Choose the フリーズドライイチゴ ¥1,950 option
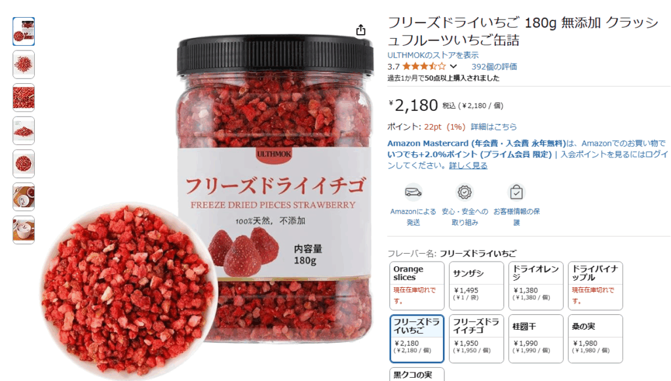 pos(476,338)
